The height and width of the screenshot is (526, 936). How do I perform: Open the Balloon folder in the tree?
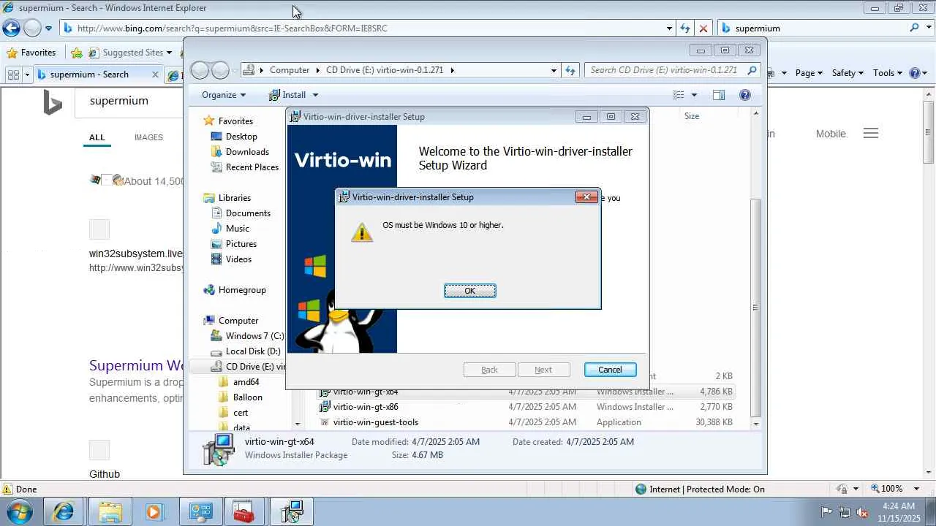click(248, 397)
